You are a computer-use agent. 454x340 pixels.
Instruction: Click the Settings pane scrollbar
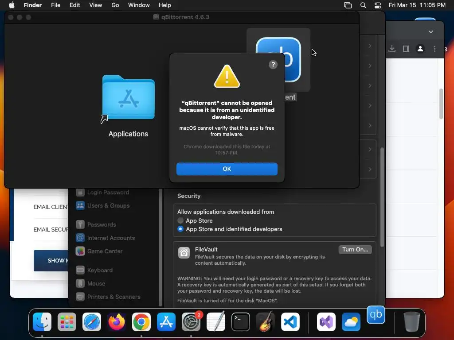pos(382,197)
